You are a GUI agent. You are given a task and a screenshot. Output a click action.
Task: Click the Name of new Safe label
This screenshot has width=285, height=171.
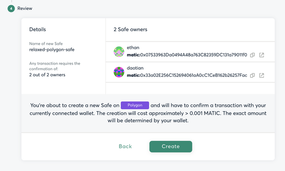46,43
